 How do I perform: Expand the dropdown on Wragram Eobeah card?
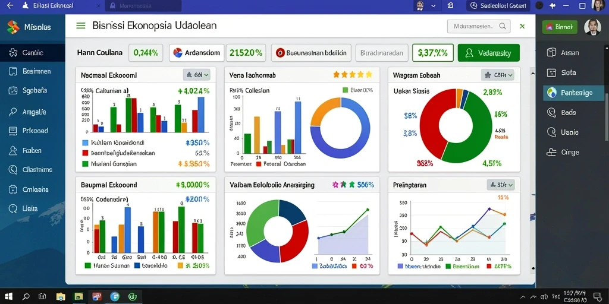pyautogui.click(x=498, y=75)
